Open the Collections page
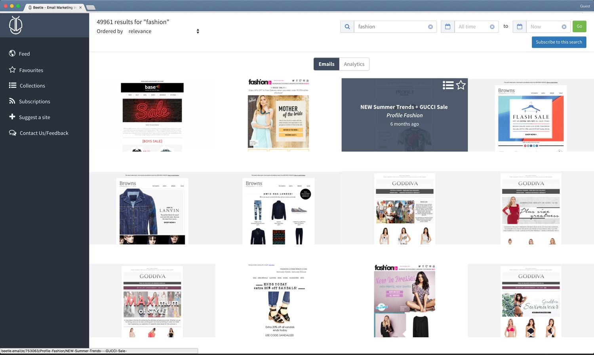 click(x=32, y=86)
